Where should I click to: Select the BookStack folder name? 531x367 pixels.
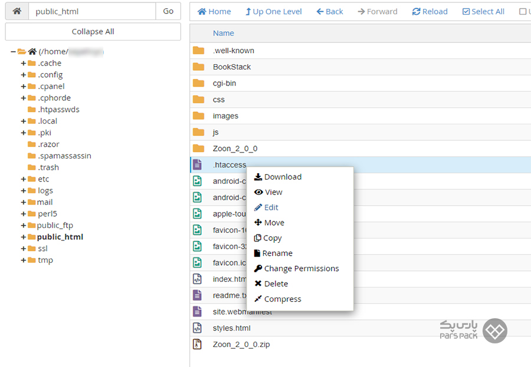(232, 67)
